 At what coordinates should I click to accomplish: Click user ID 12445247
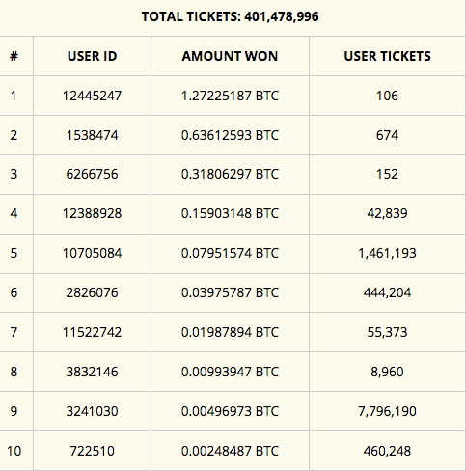(x=92, y=96)
